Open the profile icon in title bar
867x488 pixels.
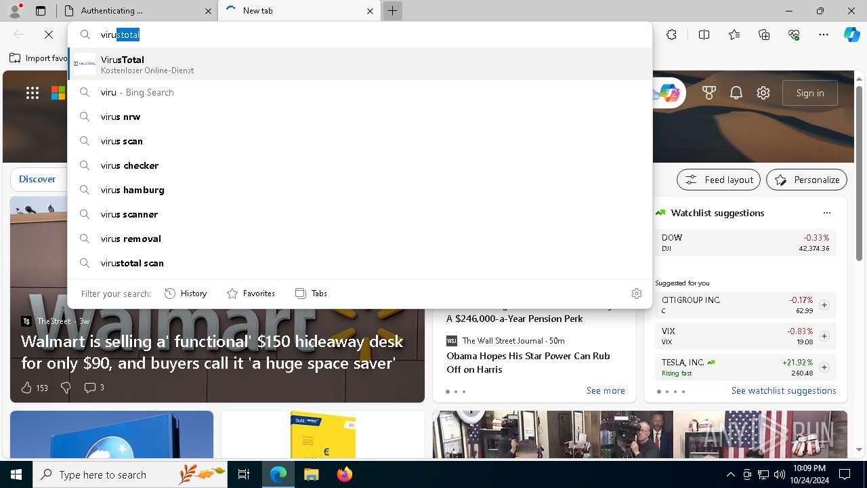click(x=15, y=11)
